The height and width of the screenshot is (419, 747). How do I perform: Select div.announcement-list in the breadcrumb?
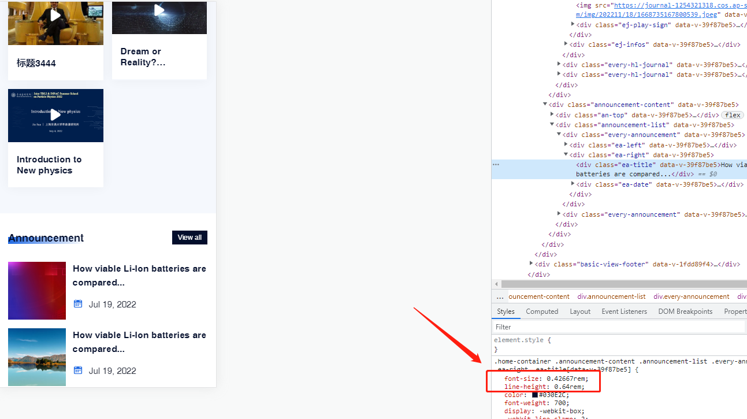click(611, 296)
